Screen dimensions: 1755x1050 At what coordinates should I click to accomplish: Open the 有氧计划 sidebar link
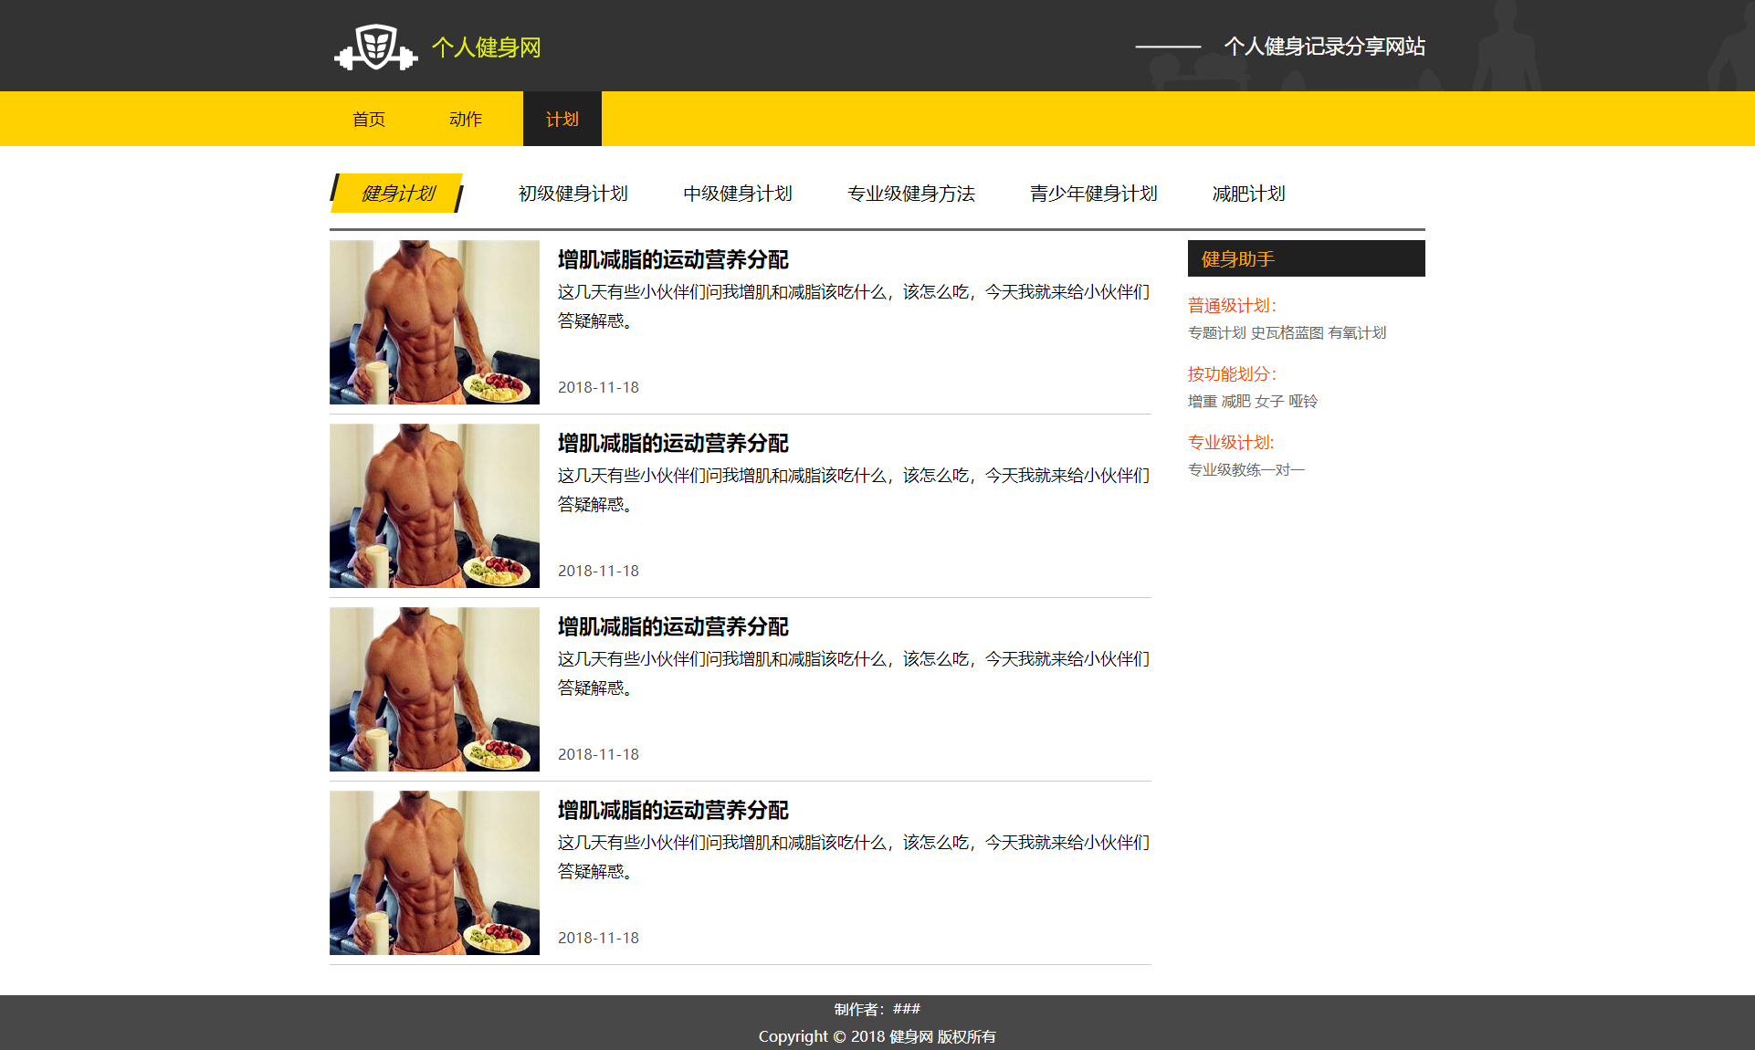pyautogui.click(x=1358, y=333)
